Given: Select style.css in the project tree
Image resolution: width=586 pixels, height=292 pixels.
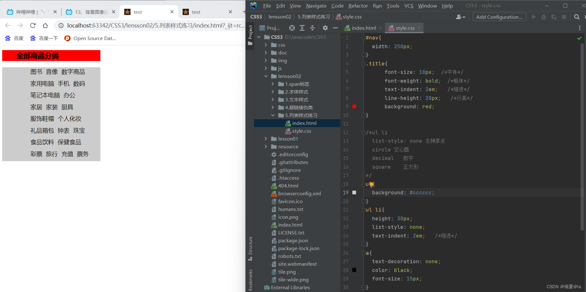Looking at the screenshot, I should tap(298, 131).
